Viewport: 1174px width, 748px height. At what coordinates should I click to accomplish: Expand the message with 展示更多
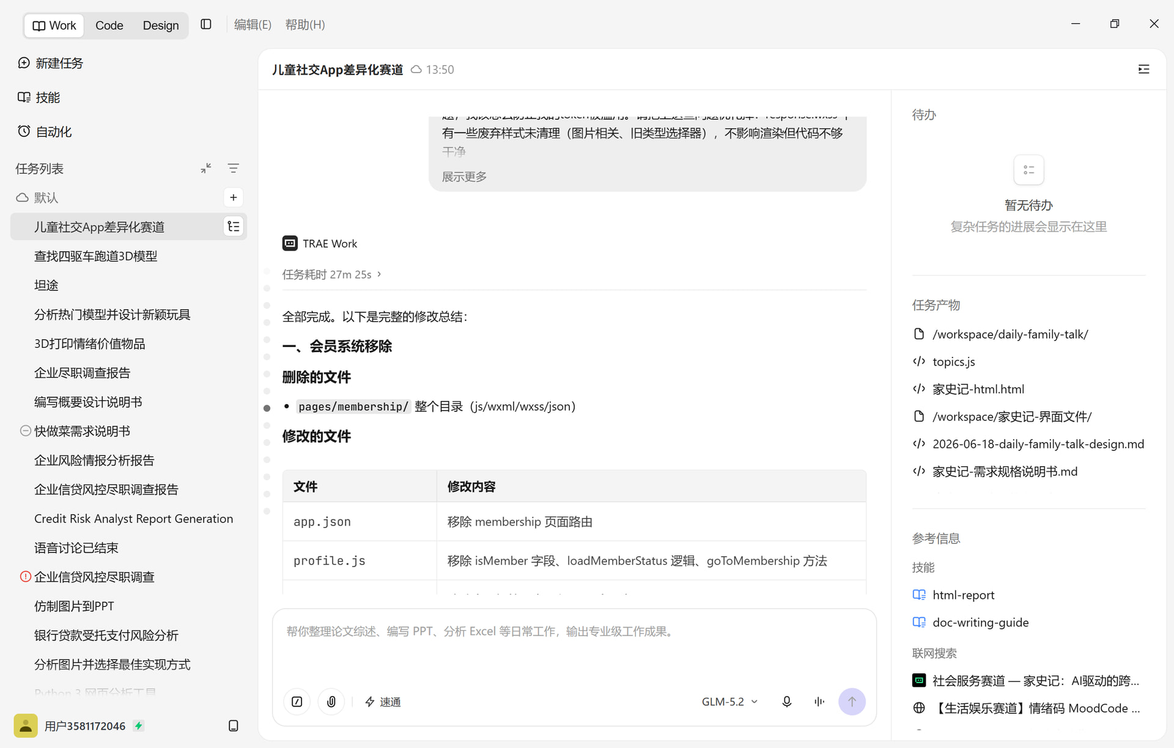coord(464,177)
